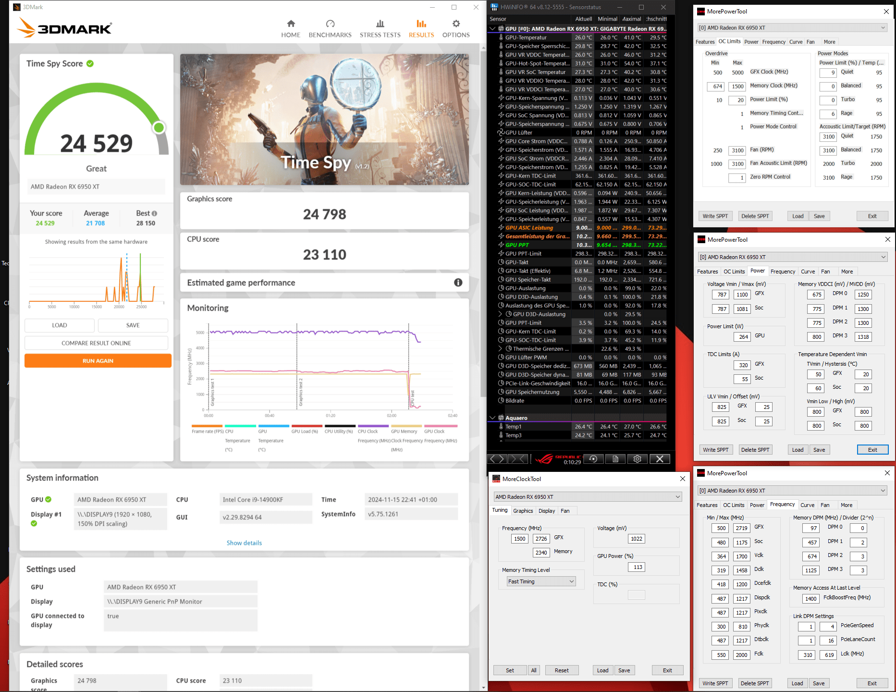Switch to the Display tab in MoreClockTool
This screenshot has height=692, width=896.
pyautogui.click(x=547, y=511)
